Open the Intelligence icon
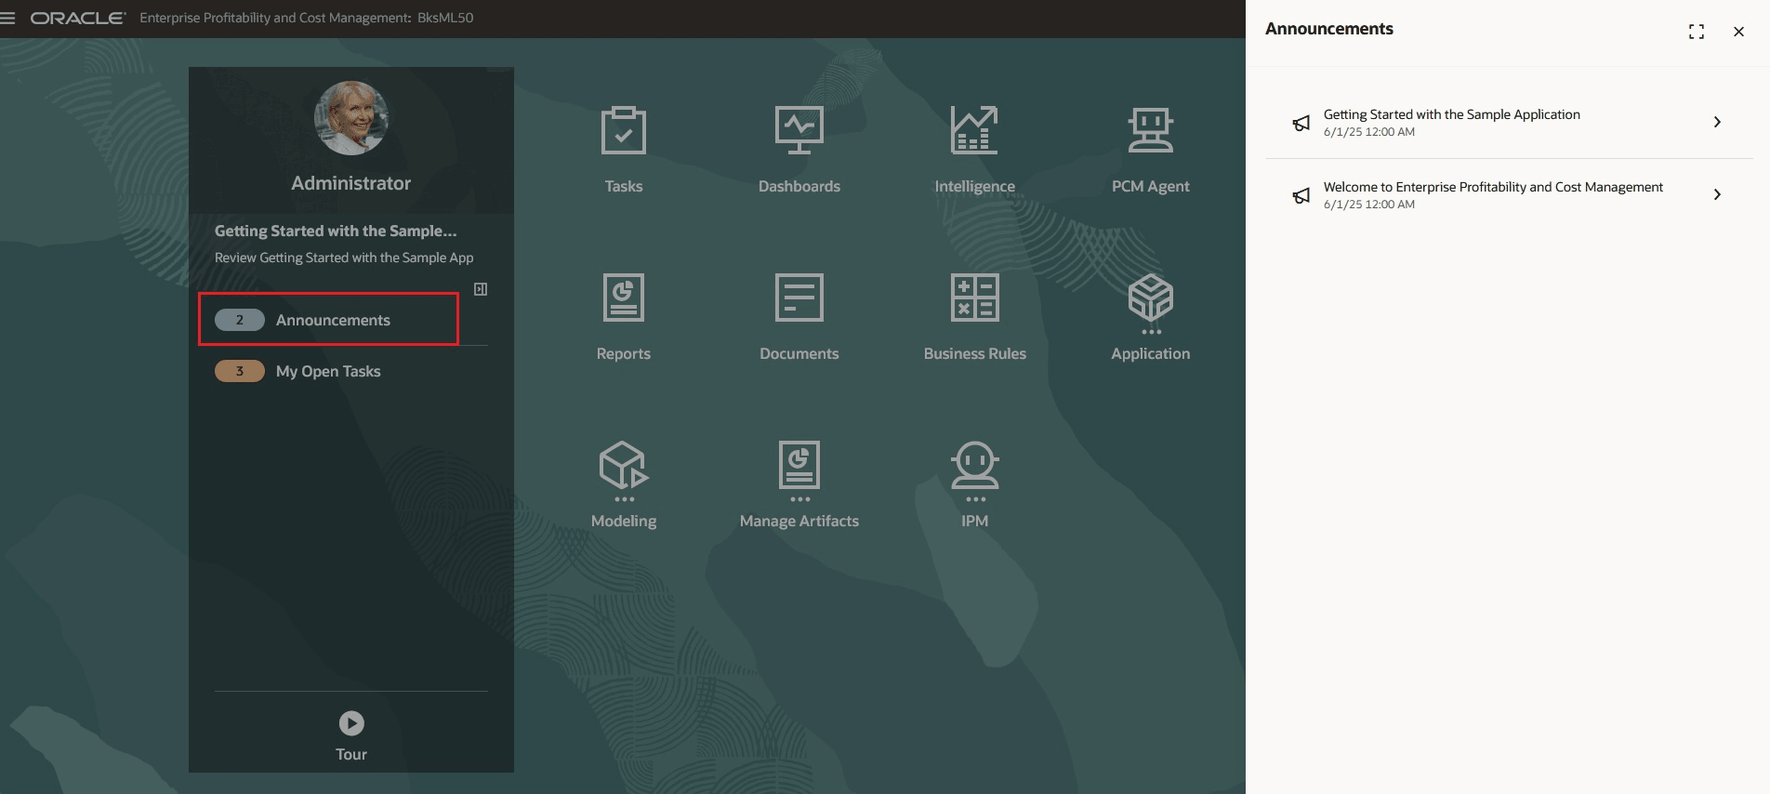Viewport: 1770px width, 794px height. [974, 131]
